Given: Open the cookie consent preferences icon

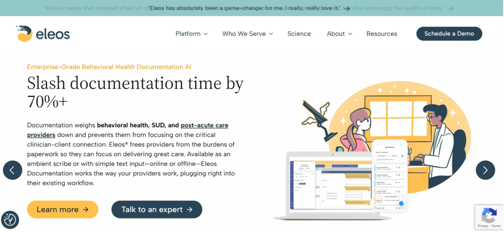Looking at the screenshot, I should point(10,219).
